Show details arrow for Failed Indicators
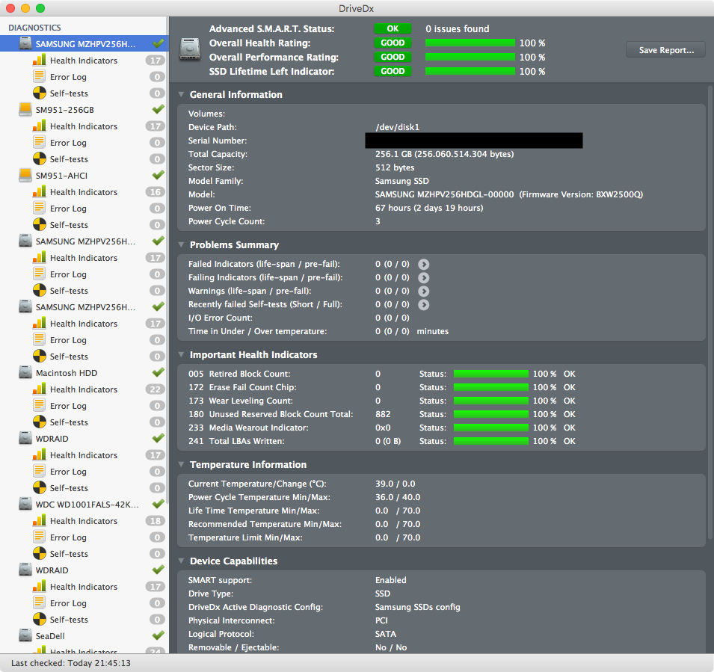Screen dimensions: 714x672 [423, 264]
